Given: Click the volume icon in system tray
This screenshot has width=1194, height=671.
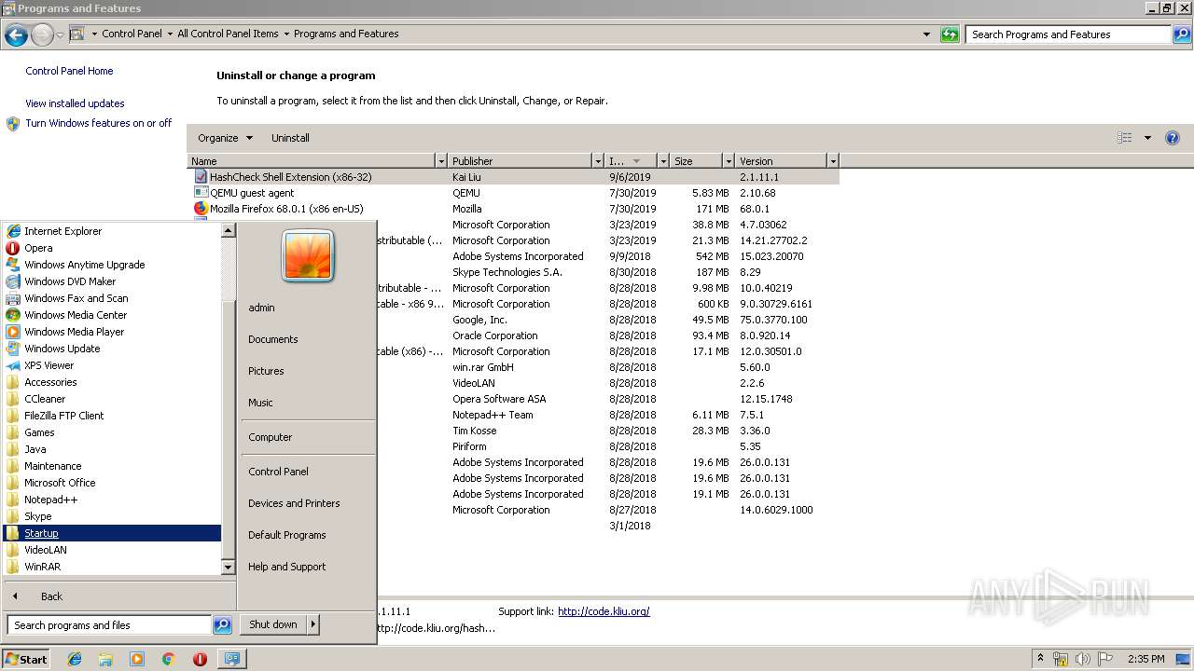Looking at the screenshot, I should (1083, 659).
